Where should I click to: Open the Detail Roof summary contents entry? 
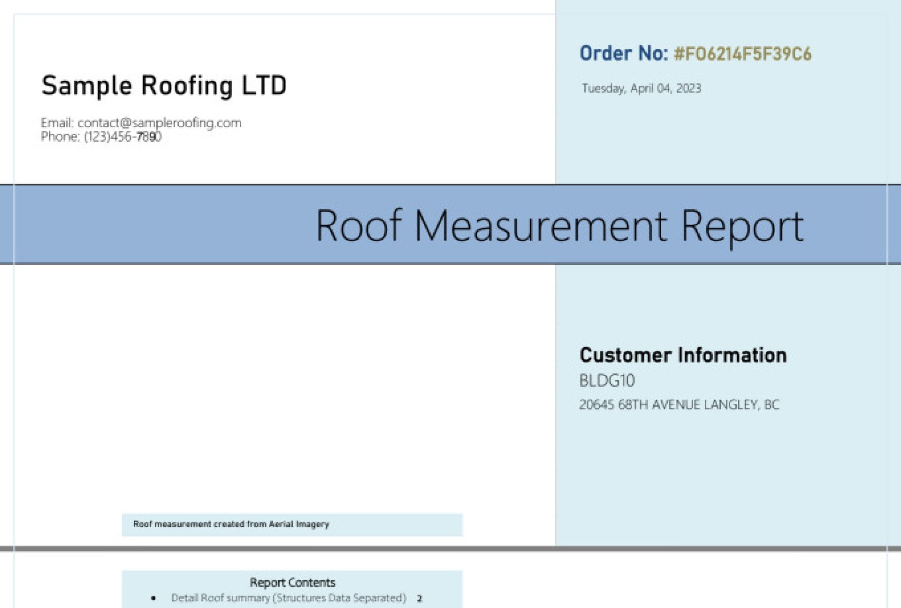[x=288, y=598]
